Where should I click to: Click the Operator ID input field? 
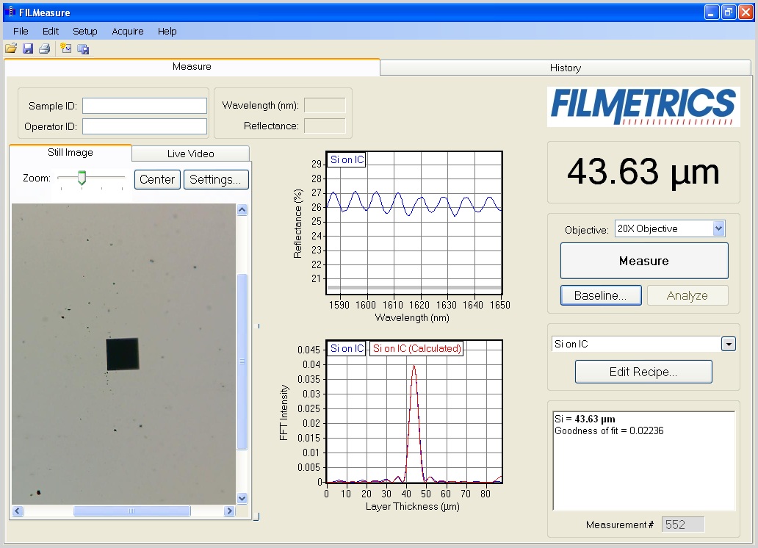coord(145,126)
